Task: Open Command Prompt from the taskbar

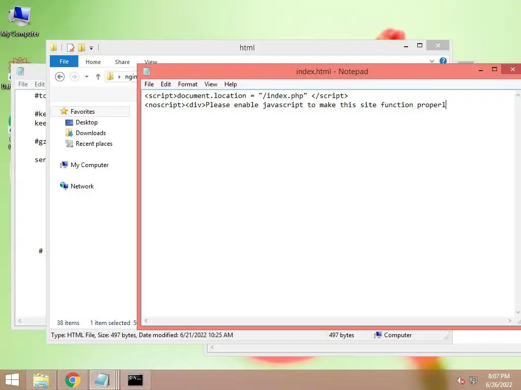Action: [x=135, y=380]
